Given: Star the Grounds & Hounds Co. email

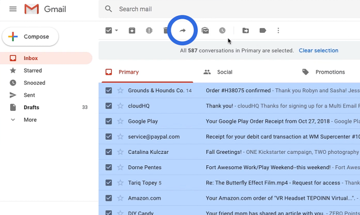Looking at the screenshot, I should pyautogui.click(x=120, y=91).
